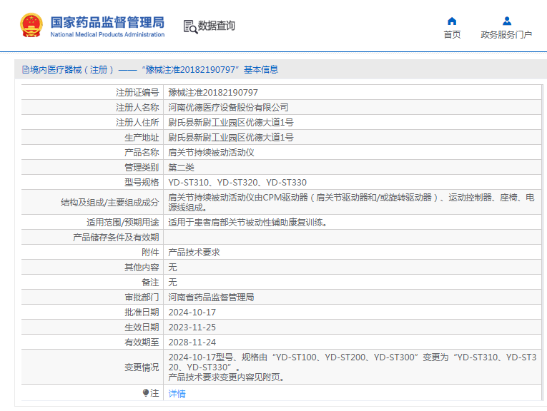Click expiry date 2028-11-24
Screen dimensions: 547x411
pos(192,342)
